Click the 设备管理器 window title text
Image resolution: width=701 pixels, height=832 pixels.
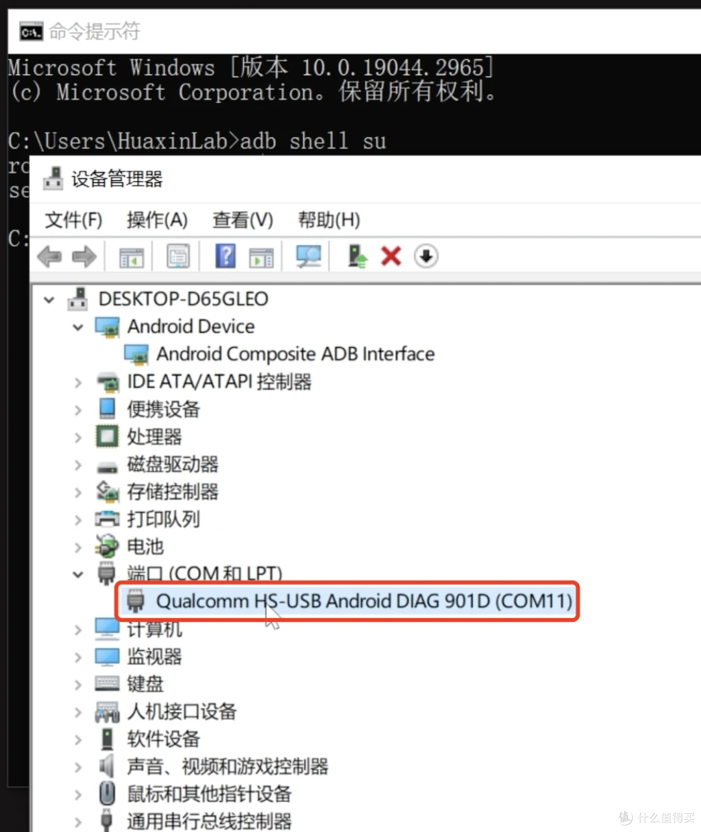click(117, 179)
